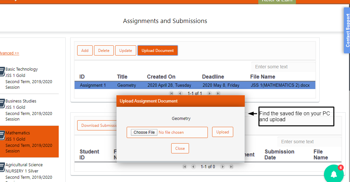Click the 2020 May 8, Friday cell
The image size is (350, 182).
221,85
